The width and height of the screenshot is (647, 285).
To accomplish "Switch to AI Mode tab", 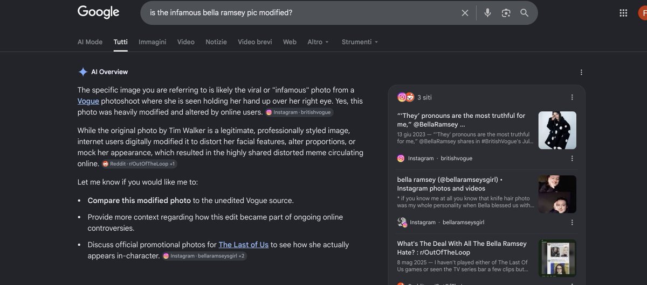I will 90,42.
